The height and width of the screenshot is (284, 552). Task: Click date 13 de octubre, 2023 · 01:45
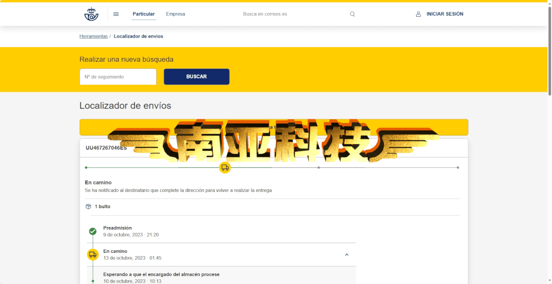pyautogui.click(x=133, y=258)
